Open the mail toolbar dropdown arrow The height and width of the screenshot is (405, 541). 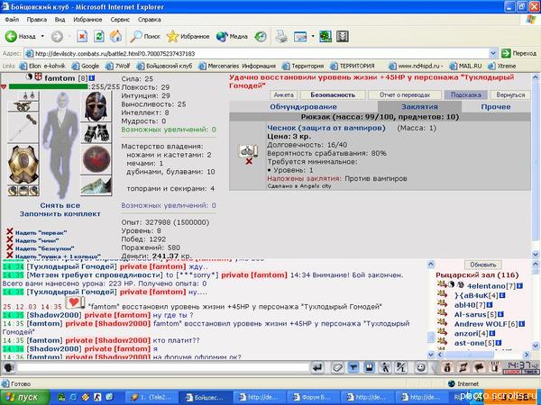[x=313, y=36]
